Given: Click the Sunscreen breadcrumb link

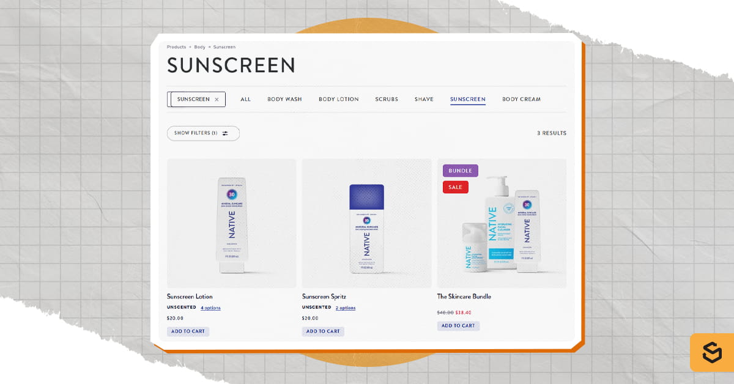Looking at the screenshot, I should coord(224,47).
